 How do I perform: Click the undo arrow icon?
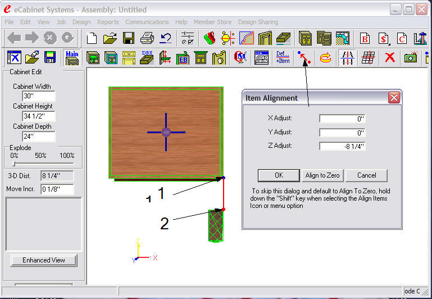pyautogui.click(x=166, y=38)
